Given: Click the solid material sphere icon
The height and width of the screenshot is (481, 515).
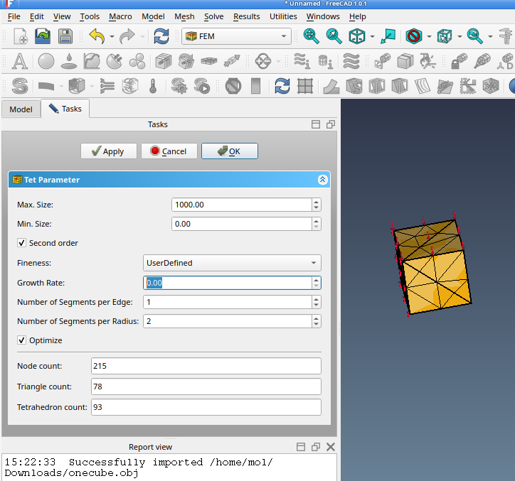Looking at the screenshot, I should tap(46, 61).
